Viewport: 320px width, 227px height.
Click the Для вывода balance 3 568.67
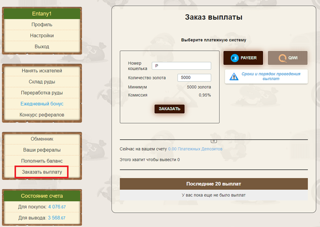(x=57, y=218)
